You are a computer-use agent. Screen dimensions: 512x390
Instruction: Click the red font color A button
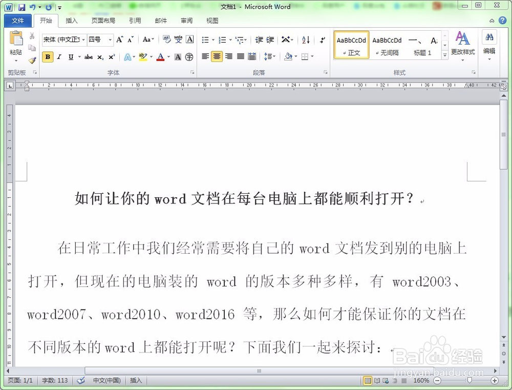[160, 57]
